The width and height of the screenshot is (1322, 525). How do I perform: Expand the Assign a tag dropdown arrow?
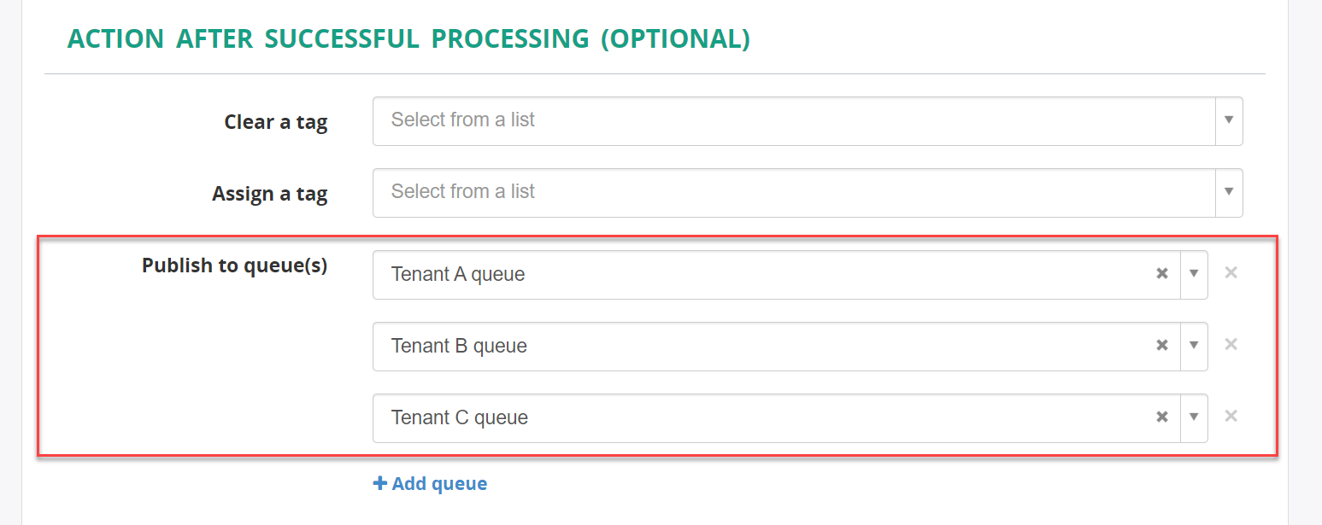1229,192
